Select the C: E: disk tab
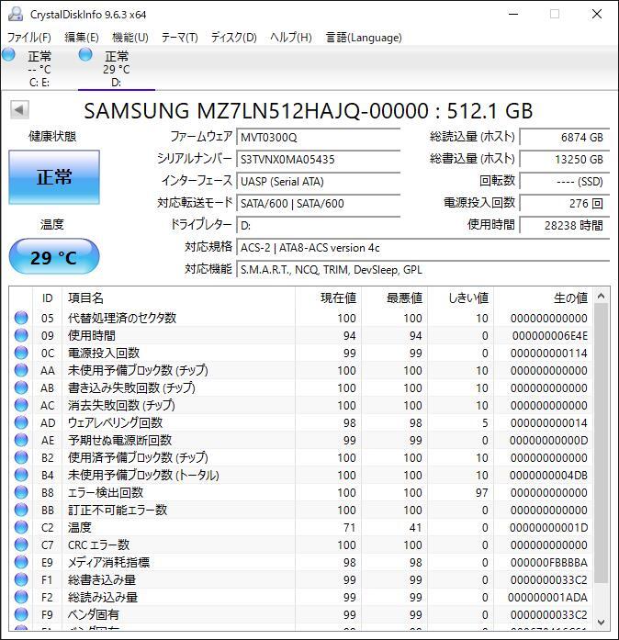 pos(39,68)
